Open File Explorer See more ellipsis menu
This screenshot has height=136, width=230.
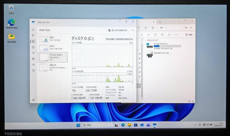pos(176,35)
